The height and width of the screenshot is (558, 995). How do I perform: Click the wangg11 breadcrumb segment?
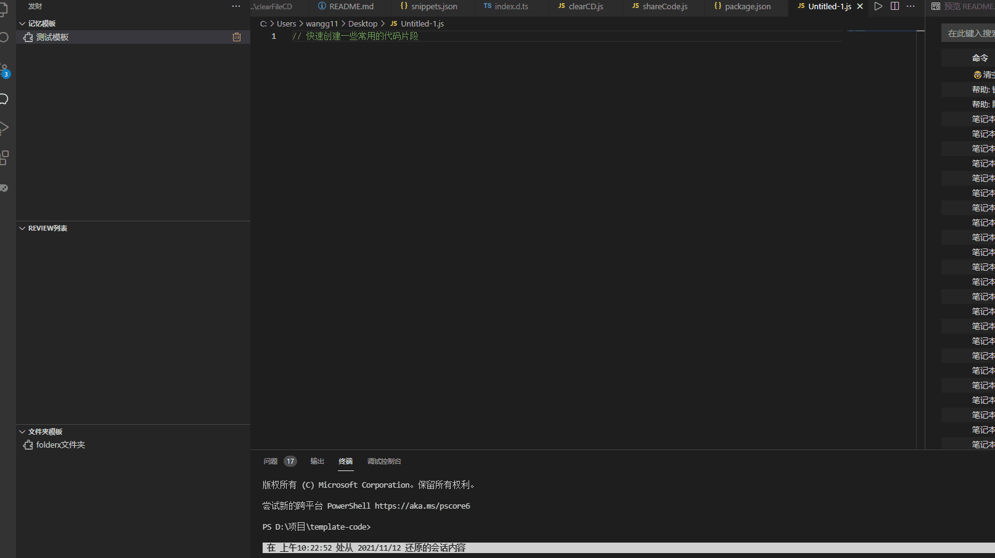322,23
